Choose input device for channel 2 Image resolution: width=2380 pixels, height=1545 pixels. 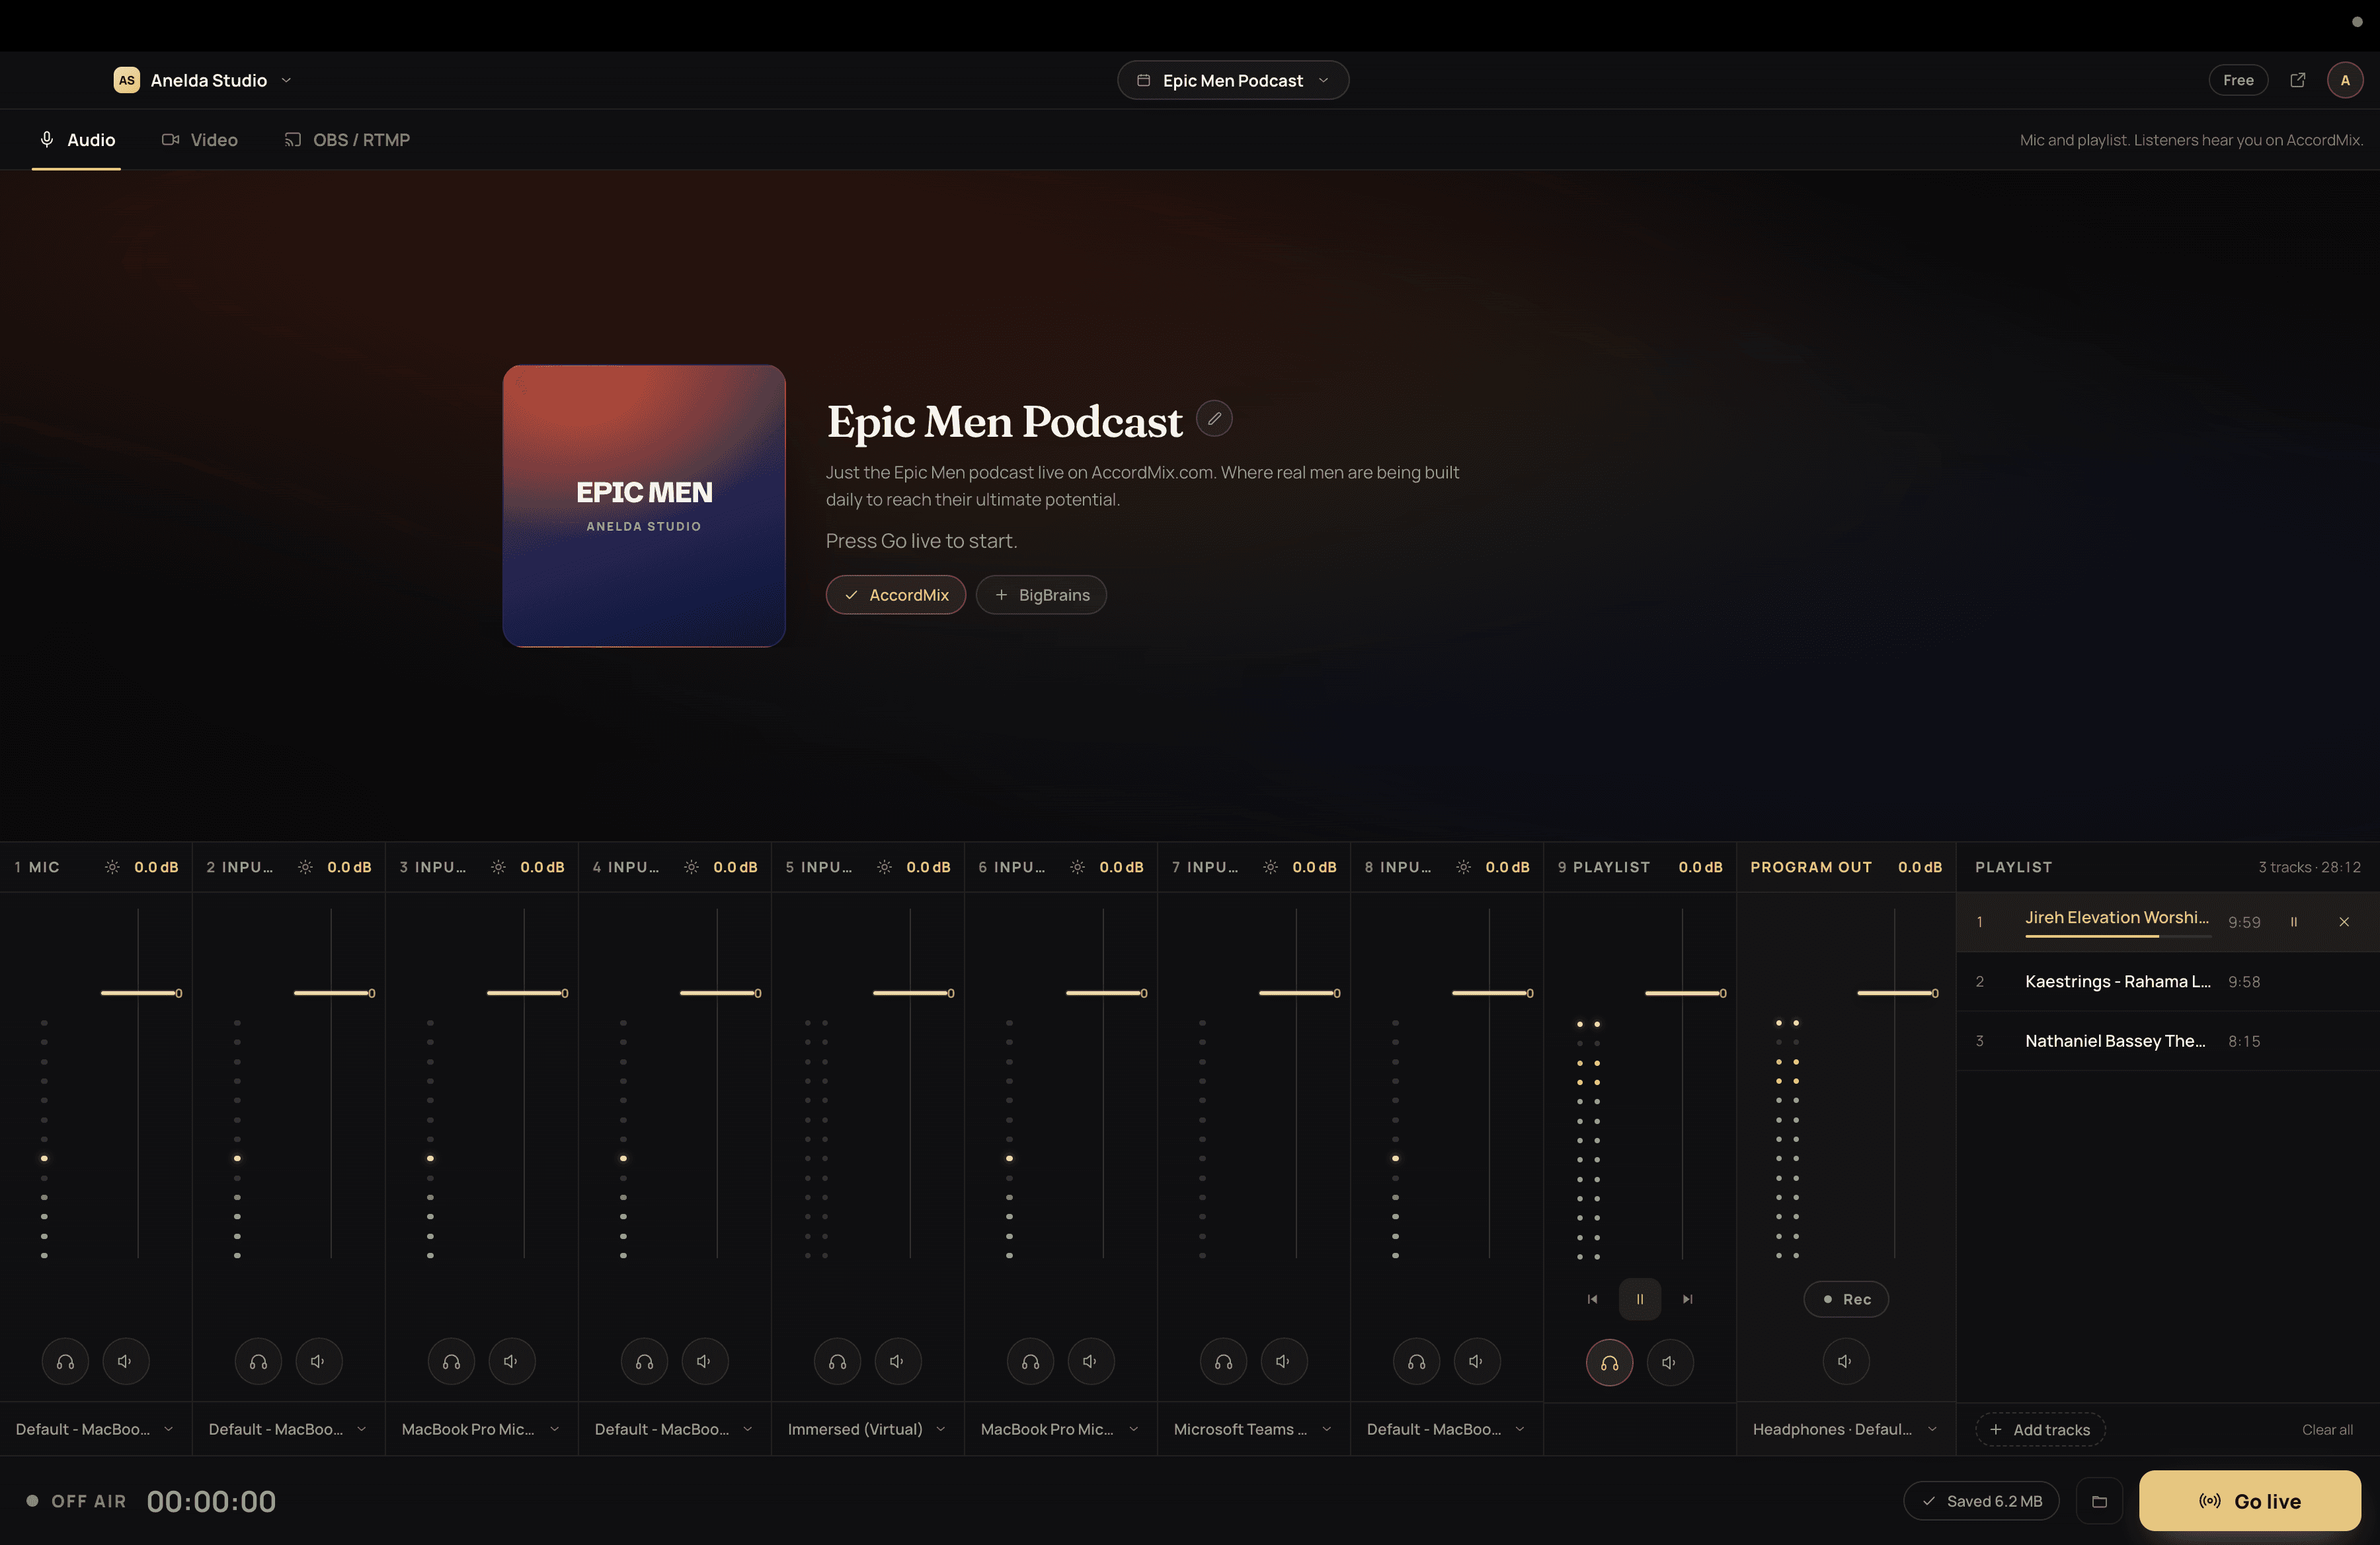click(288, 1429)
